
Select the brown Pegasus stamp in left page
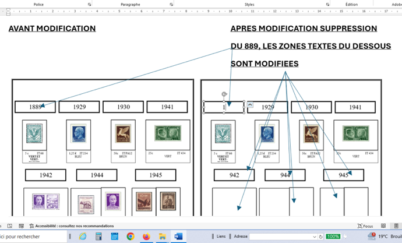(123, 133)
